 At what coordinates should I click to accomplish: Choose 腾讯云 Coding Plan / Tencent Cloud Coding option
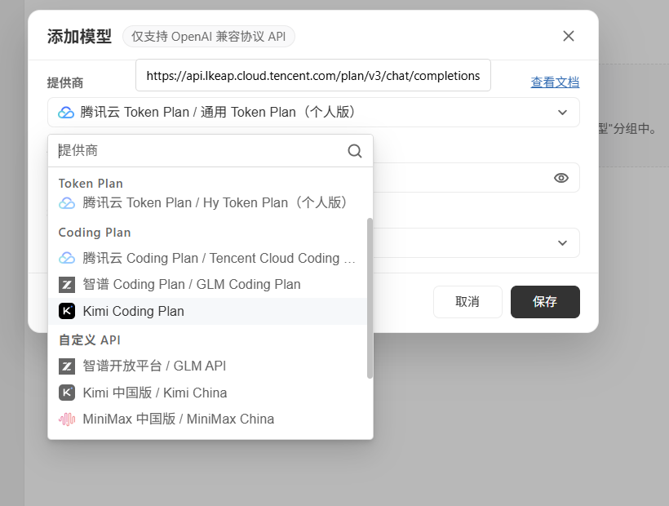207,258
